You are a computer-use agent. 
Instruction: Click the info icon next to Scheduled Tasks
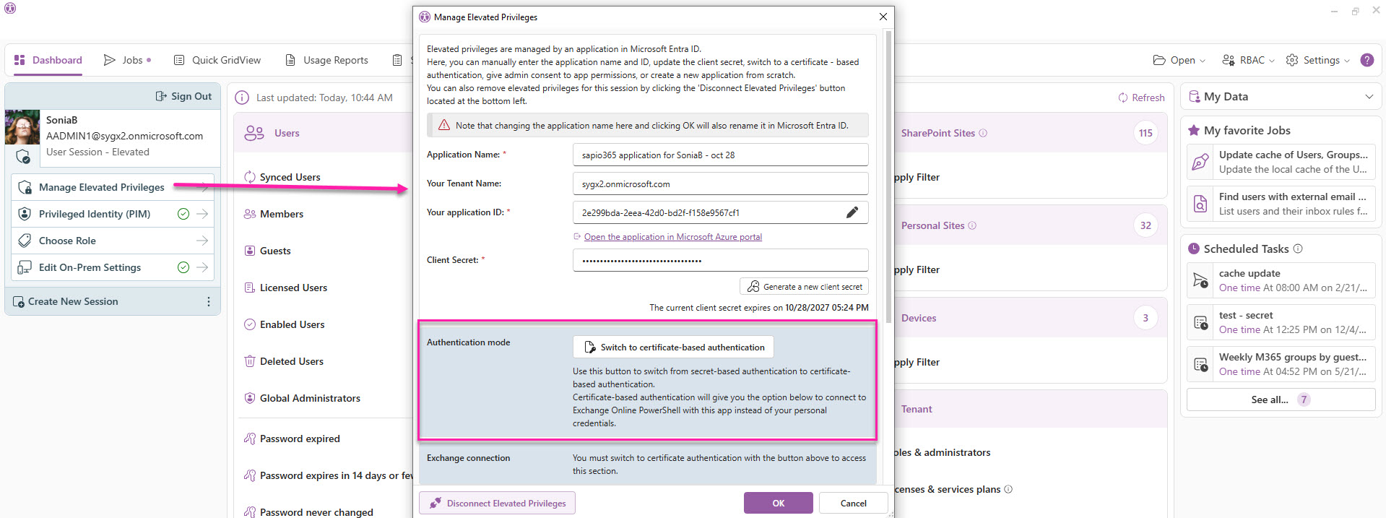tap(1298, 249)
